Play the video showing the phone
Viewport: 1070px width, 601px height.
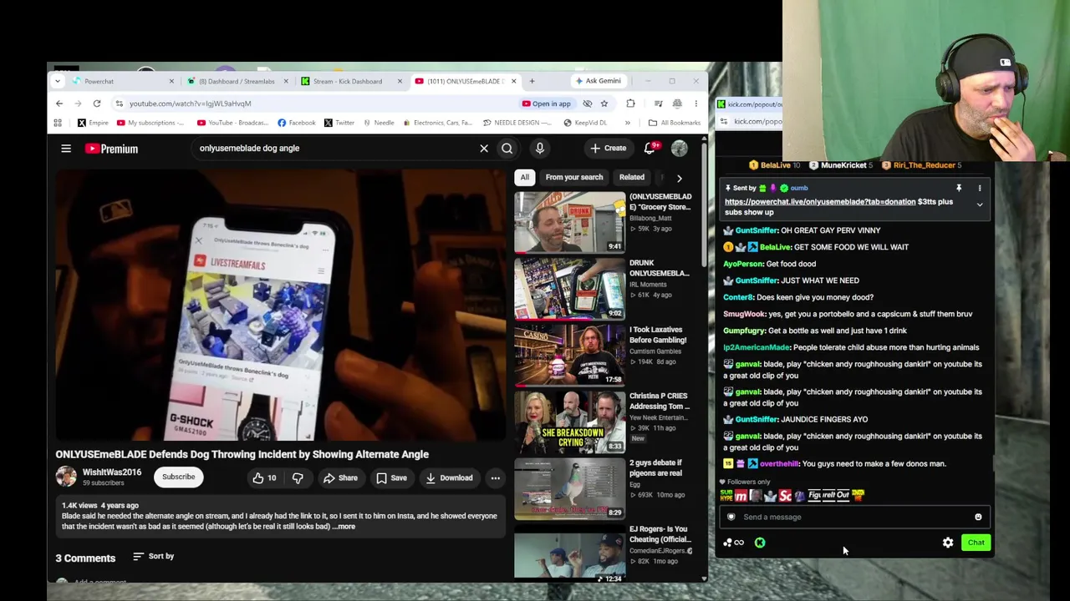pyautogui.click(x=281, y=305)
